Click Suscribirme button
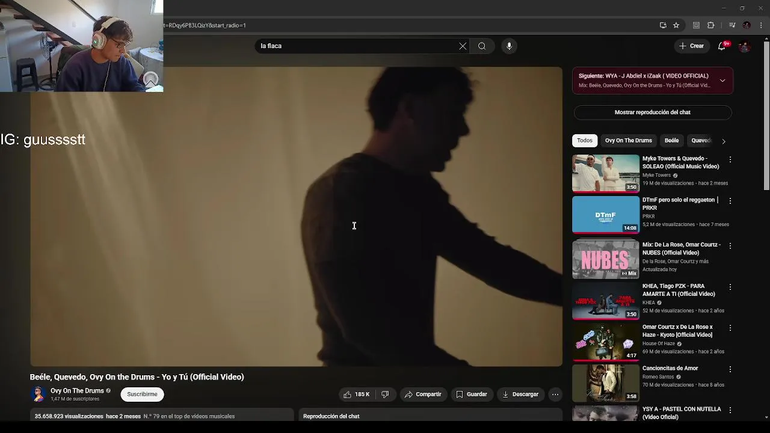Viewport: 770px width, 433px height. pos(142,395)
